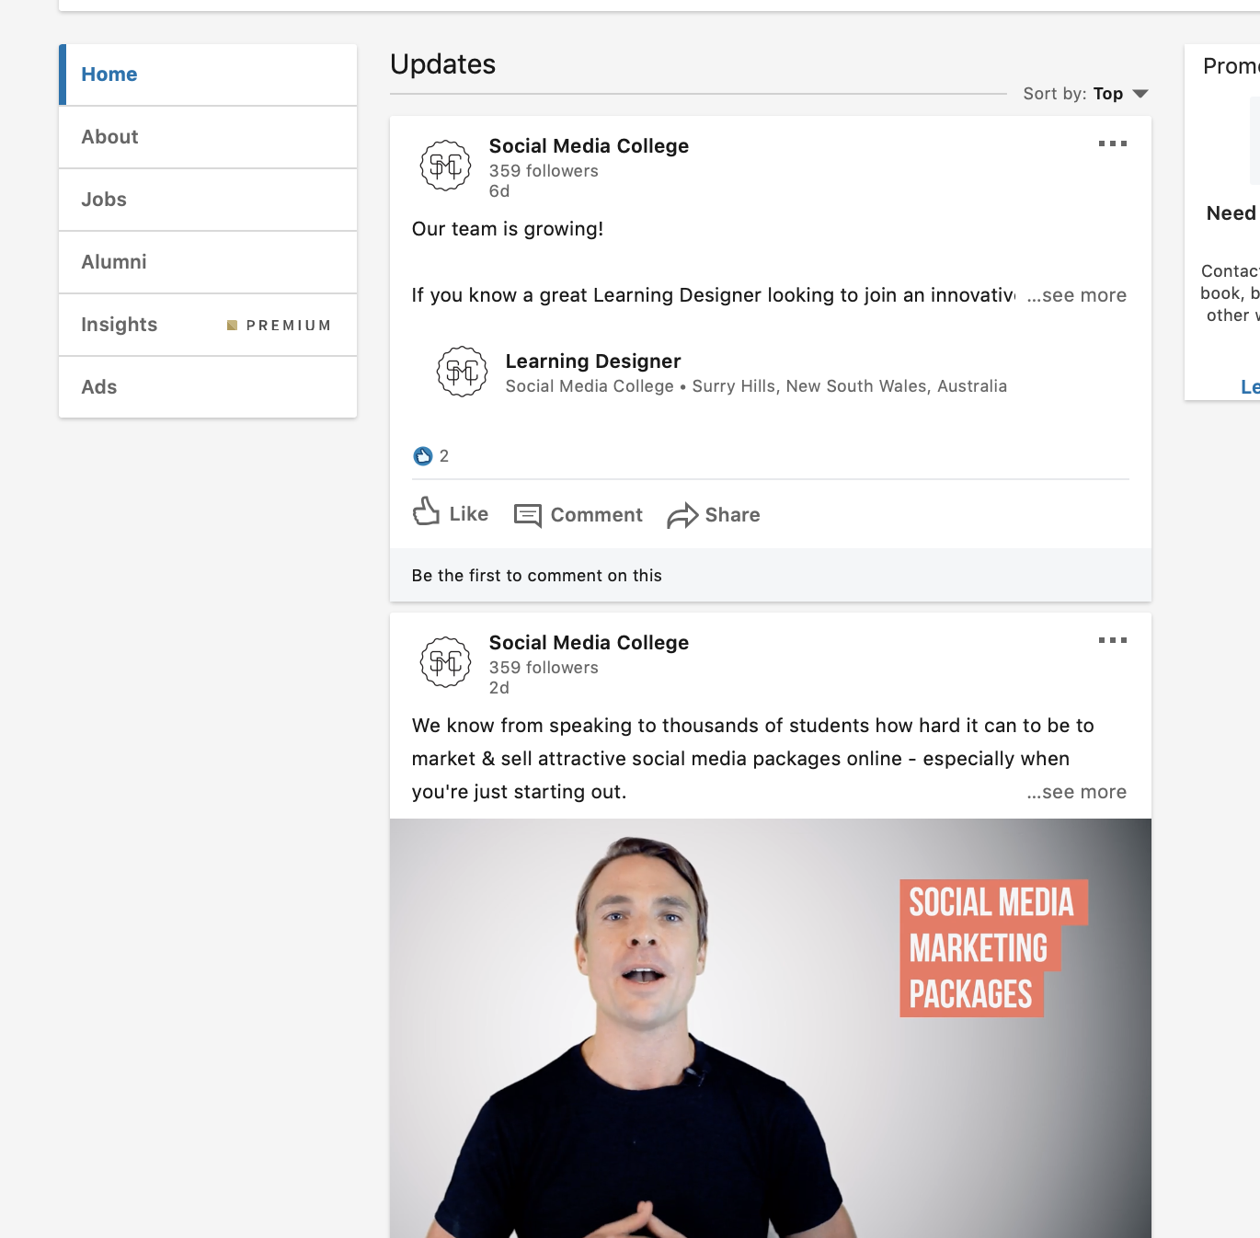The width and height of the screenshot is (1260, 1238).
Task: Open the Learning Designer job link
Action: click(x=593, y=361)
